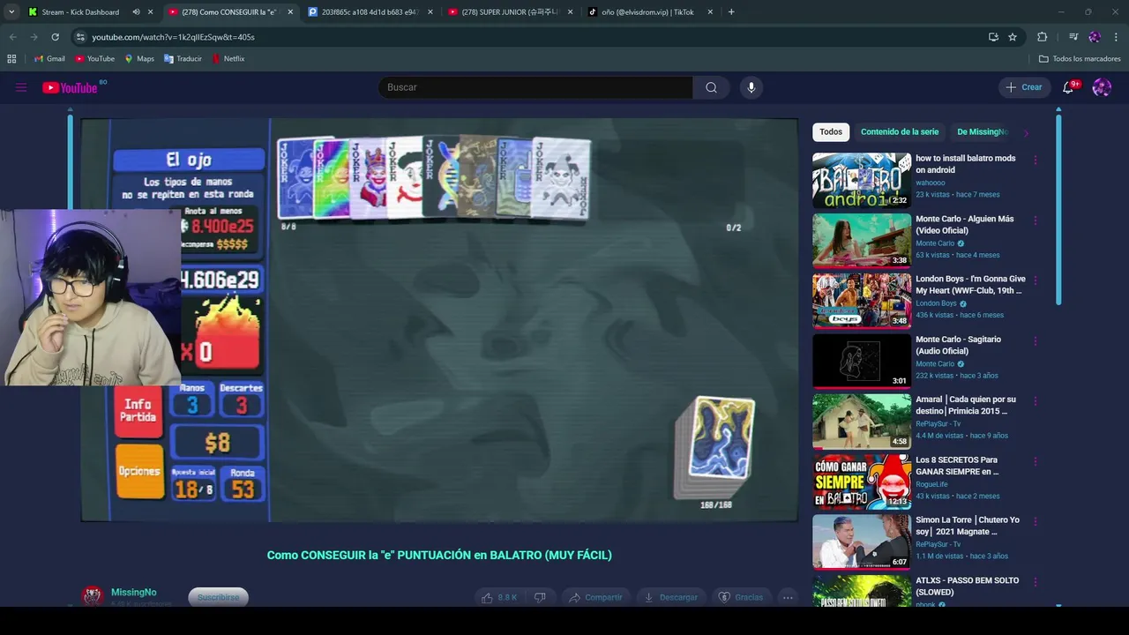
Task: Open the Traducir bookmark
Action: pyautogui.click(x=183, y=59)
